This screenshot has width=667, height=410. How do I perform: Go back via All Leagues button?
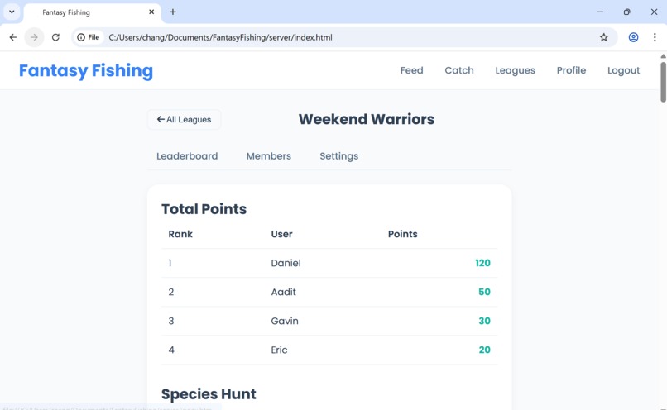pos(185,119)
